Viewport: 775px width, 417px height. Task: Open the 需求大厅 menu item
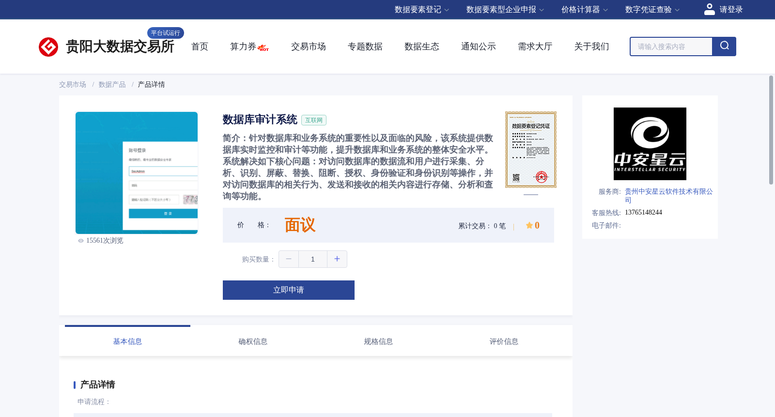point(535,46)
